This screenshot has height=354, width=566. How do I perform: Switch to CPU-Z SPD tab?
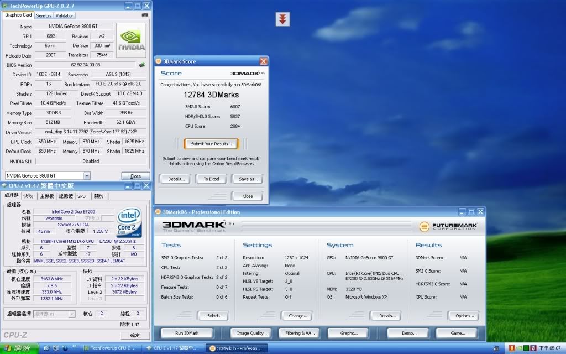[x=82, y=196]
